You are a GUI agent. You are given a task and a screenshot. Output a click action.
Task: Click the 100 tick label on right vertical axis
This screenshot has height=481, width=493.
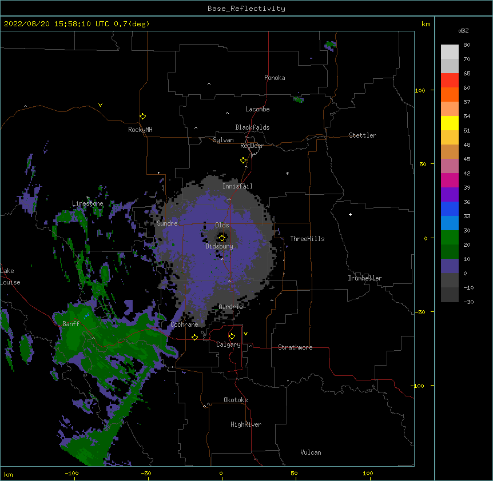[x=420, y=90]
